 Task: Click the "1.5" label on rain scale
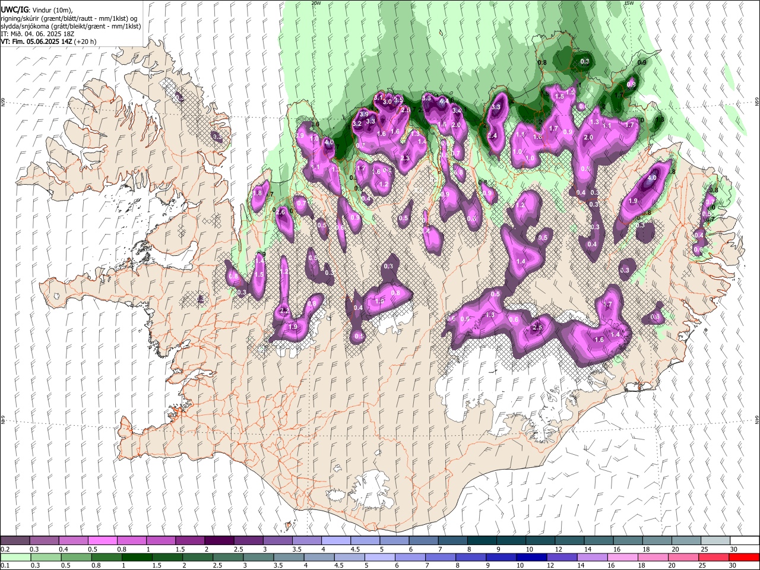(157, 566)
